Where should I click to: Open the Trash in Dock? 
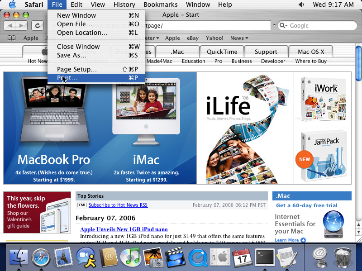pyautogui.click(x=343, y=257)
